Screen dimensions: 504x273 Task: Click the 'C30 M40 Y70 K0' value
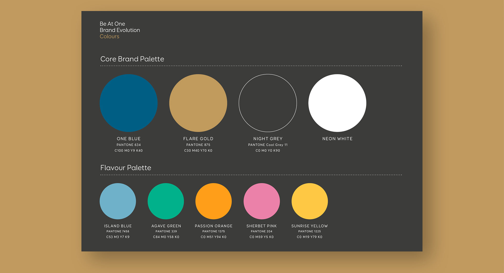[x=198, y=151]
